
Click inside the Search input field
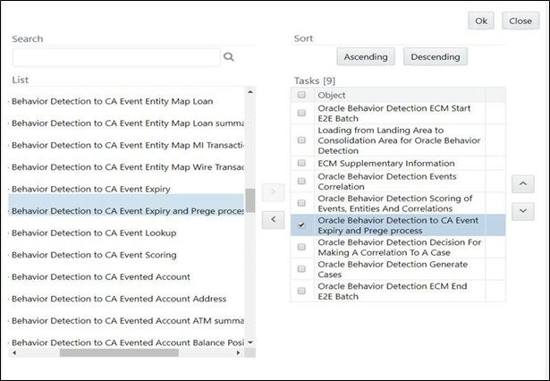[116, 57]
